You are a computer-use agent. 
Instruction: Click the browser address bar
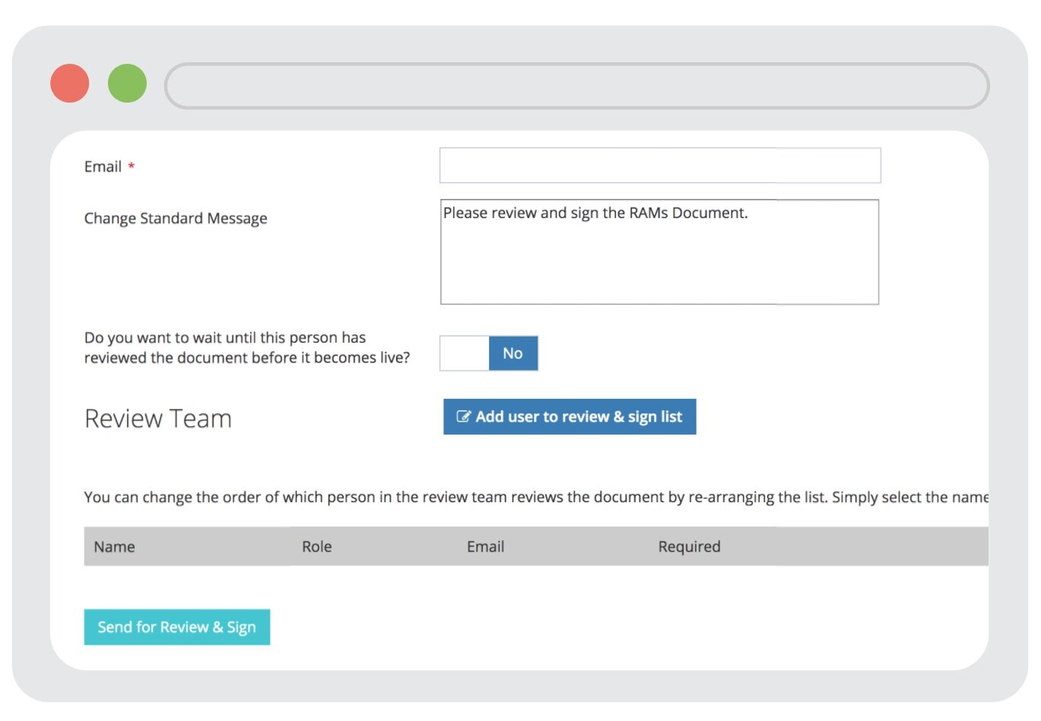(576, 86)
